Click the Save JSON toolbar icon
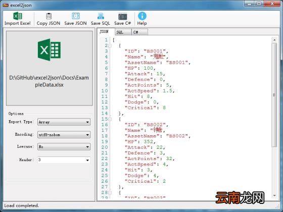 coord(75,16)
